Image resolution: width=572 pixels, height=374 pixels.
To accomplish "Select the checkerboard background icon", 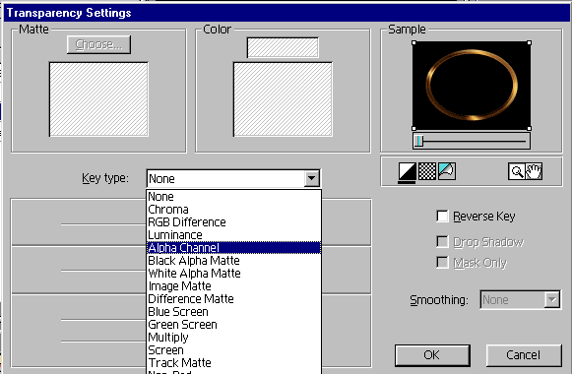I will pos(427,171).
